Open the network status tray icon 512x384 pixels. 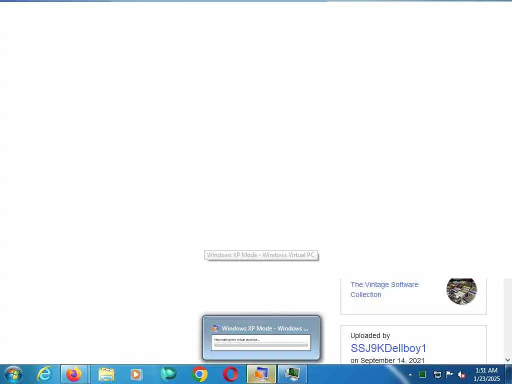click(x=437, y=374)
